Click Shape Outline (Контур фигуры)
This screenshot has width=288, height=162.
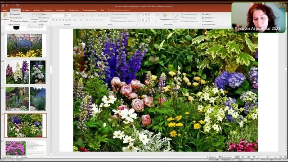click(189, 18)
